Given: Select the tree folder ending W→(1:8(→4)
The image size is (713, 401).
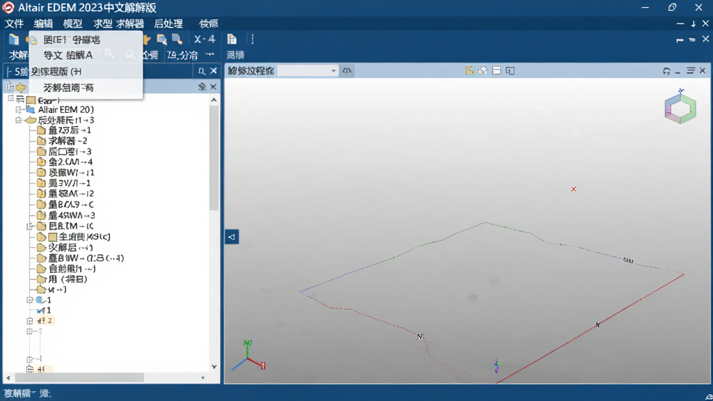Looking at the screenshot, I should 86,258.
